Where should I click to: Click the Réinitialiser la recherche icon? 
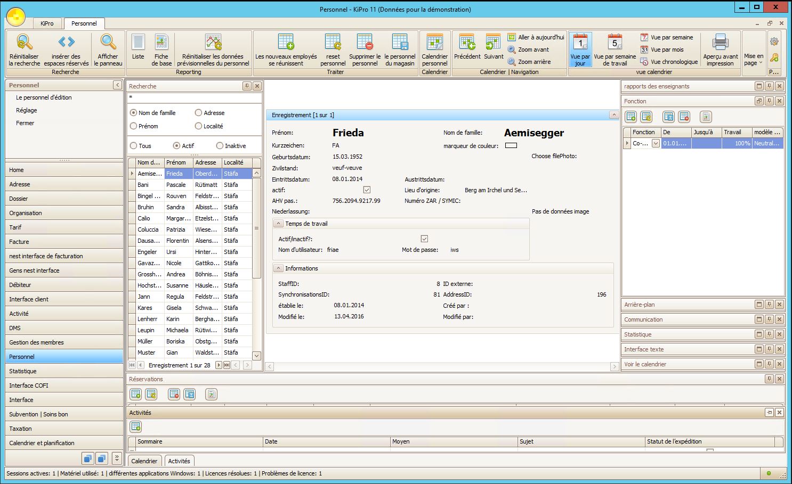click(x=24, y=42)
